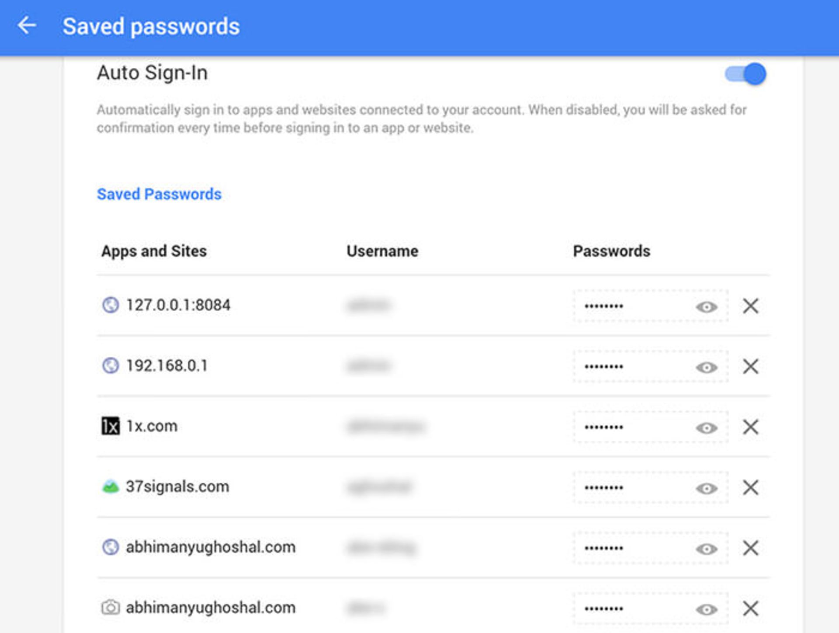Screen dimensions: 839x633
Task: Reveal the 192.168.0.1 password
Action: point(706,367)
